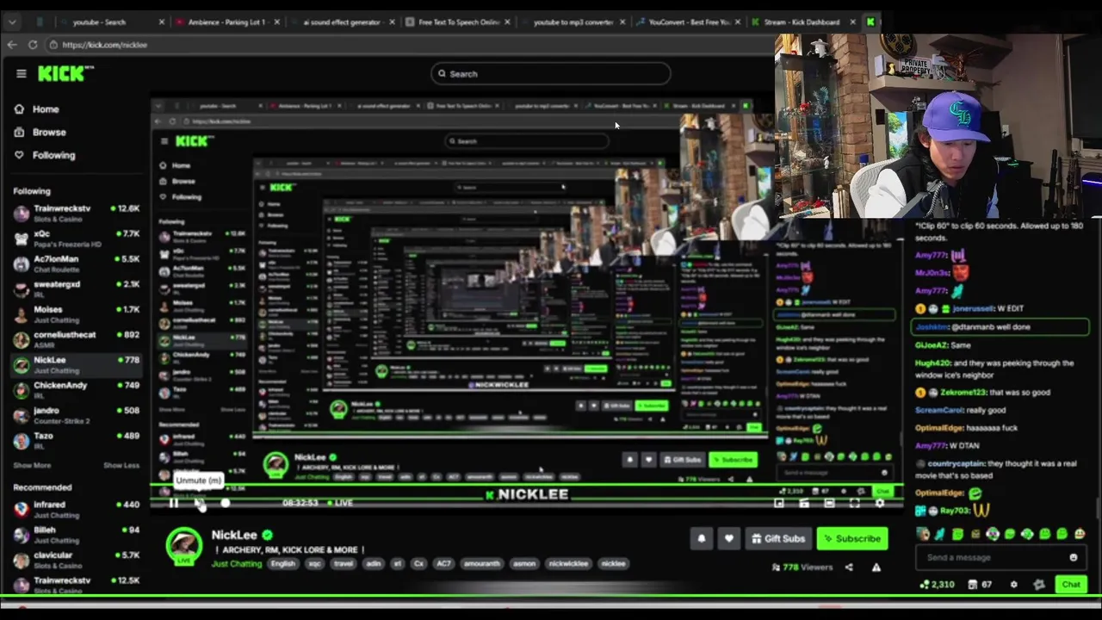Open the Kick hamburger sidebar menu

pyautogui.click(x=21, y=73)
